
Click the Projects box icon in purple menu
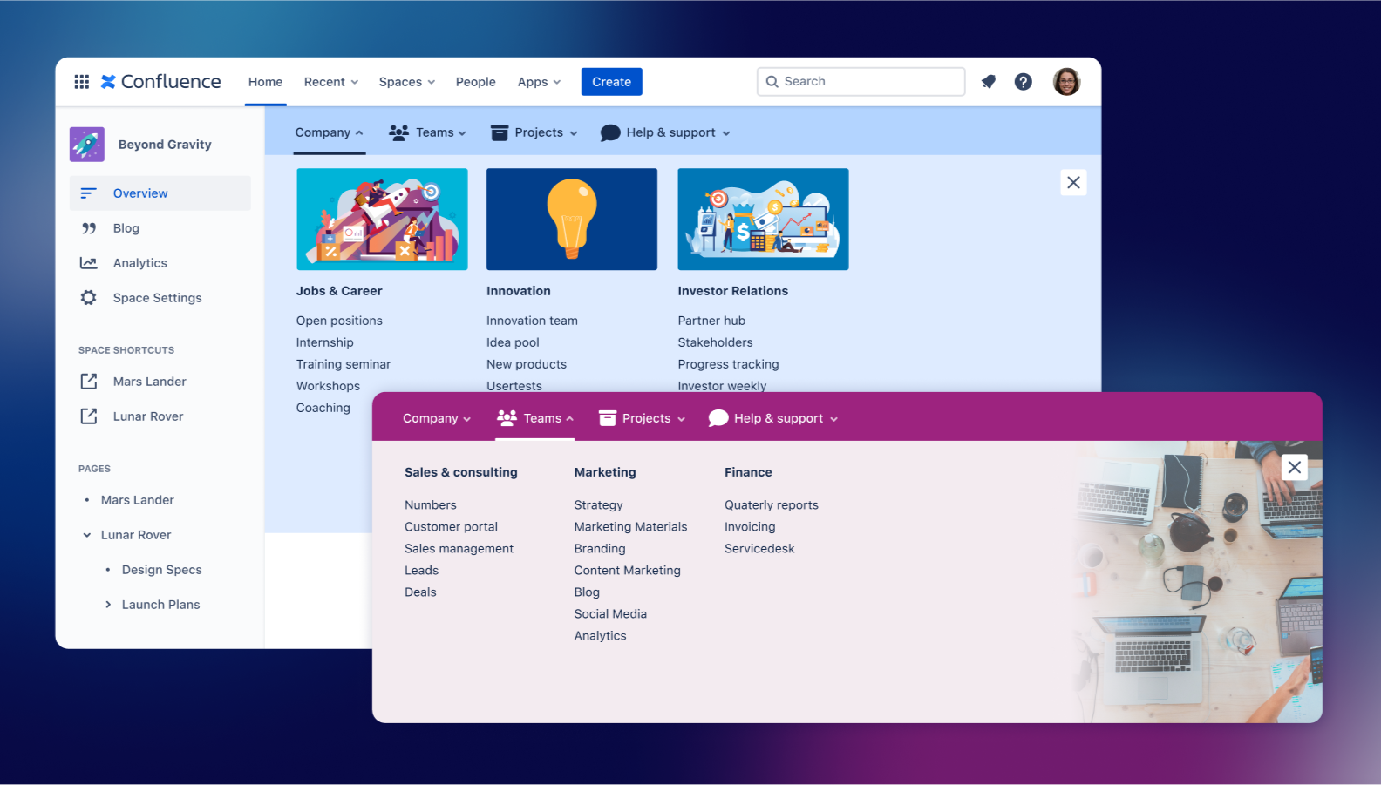(x=608, y=418)
